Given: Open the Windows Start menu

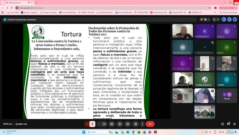Looking at the screenshot, I should tap(84, 132).
